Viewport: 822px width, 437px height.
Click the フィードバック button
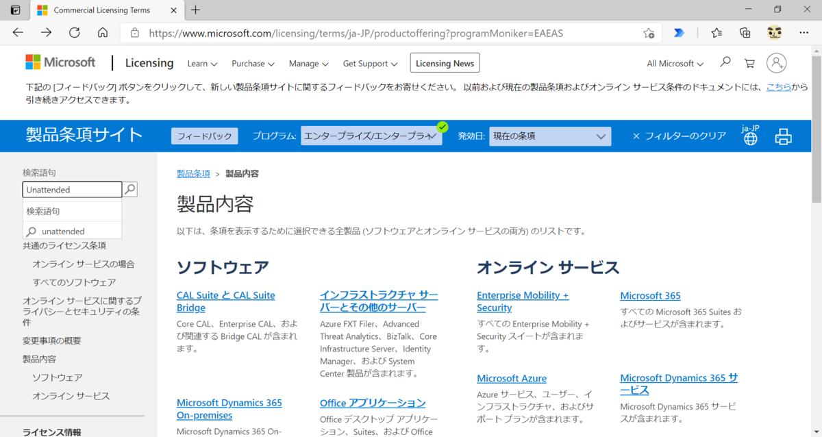(x=204, y=136)
